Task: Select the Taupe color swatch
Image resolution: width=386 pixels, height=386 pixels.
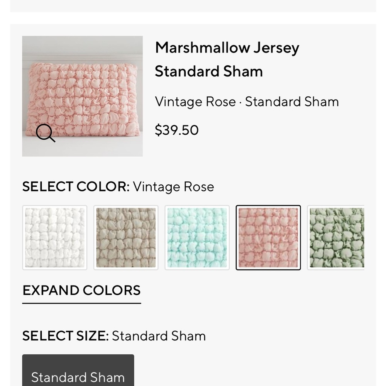Action: (x=126, y=237)
